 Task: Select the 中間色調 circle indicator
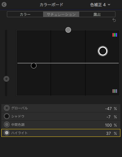coord(7,125)
